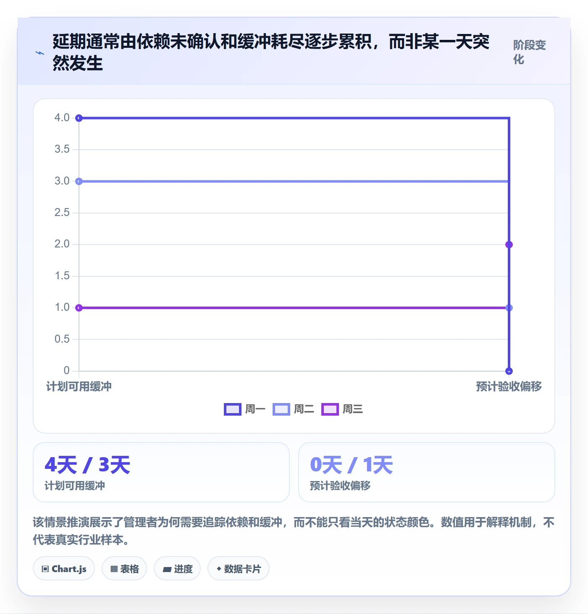
Task: Click the 预计验收偏移 x-axis label under the chart
Action: point(509,386)
